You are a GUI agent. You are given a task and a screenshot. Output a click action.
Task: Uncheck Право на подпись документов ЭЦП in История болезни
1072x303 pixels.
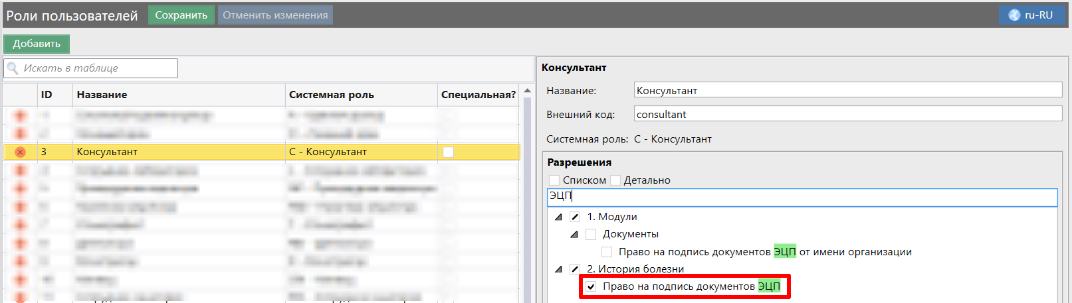[x=591, y=286]
